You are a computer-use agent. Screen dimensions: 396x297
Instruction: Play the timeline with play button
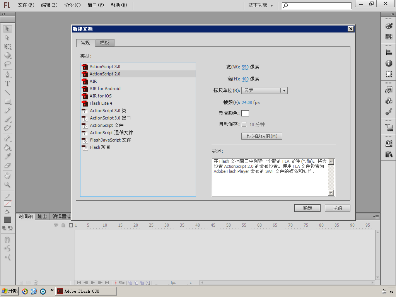pyautogui.click(x=93, y=283)
